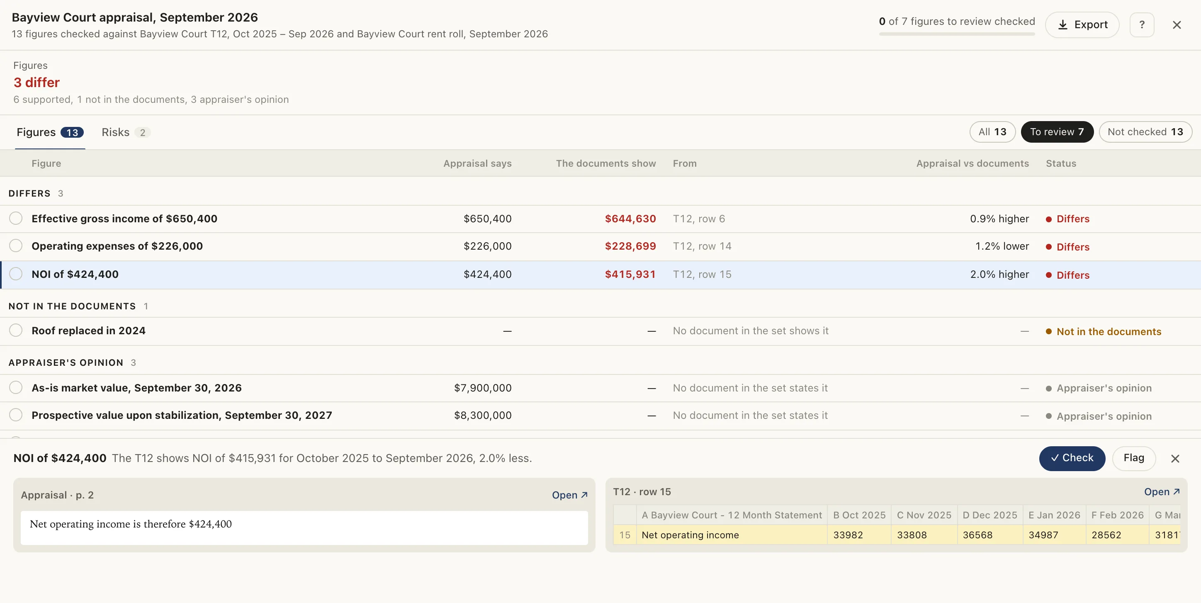Click Appraiser's opinion status for Prospective value
Screen dimensions: 1201x603
click(x=1099, y=416)
